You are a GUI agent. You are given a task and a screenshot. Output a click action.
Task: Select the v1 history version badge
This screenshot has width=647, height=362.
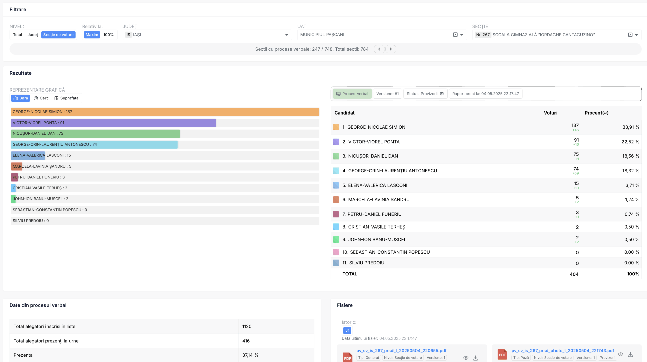[x=347, y=330]
